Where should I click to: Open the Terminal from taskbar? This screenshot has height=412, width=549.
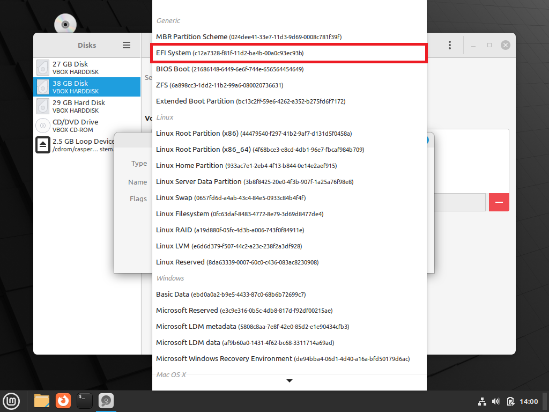click(84, 401)
